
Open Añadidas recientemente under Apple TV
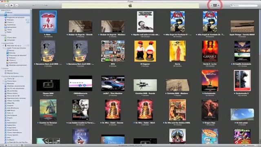tap(18, 65)
